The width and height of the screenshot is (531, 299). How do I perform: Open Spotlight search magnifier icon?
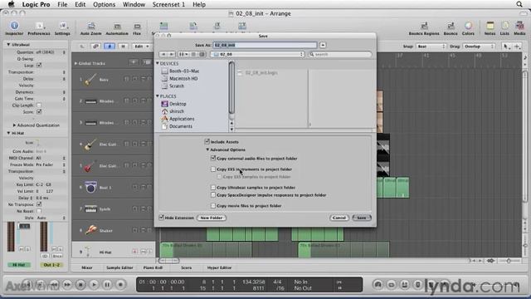click(x=519, y=4)
